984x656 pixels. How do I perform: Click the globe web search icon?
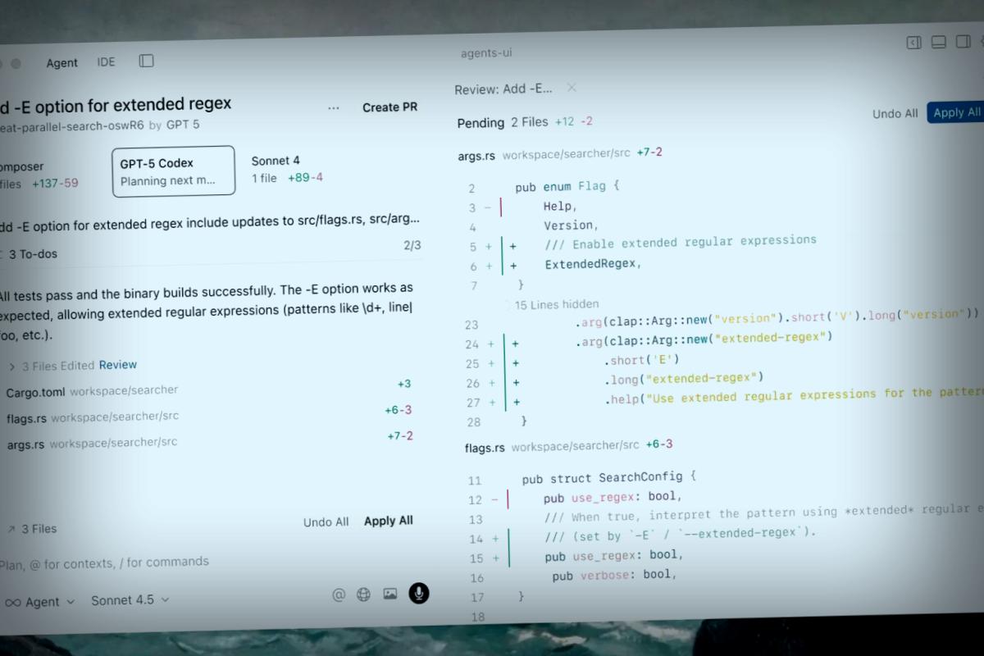pos(364,595)
